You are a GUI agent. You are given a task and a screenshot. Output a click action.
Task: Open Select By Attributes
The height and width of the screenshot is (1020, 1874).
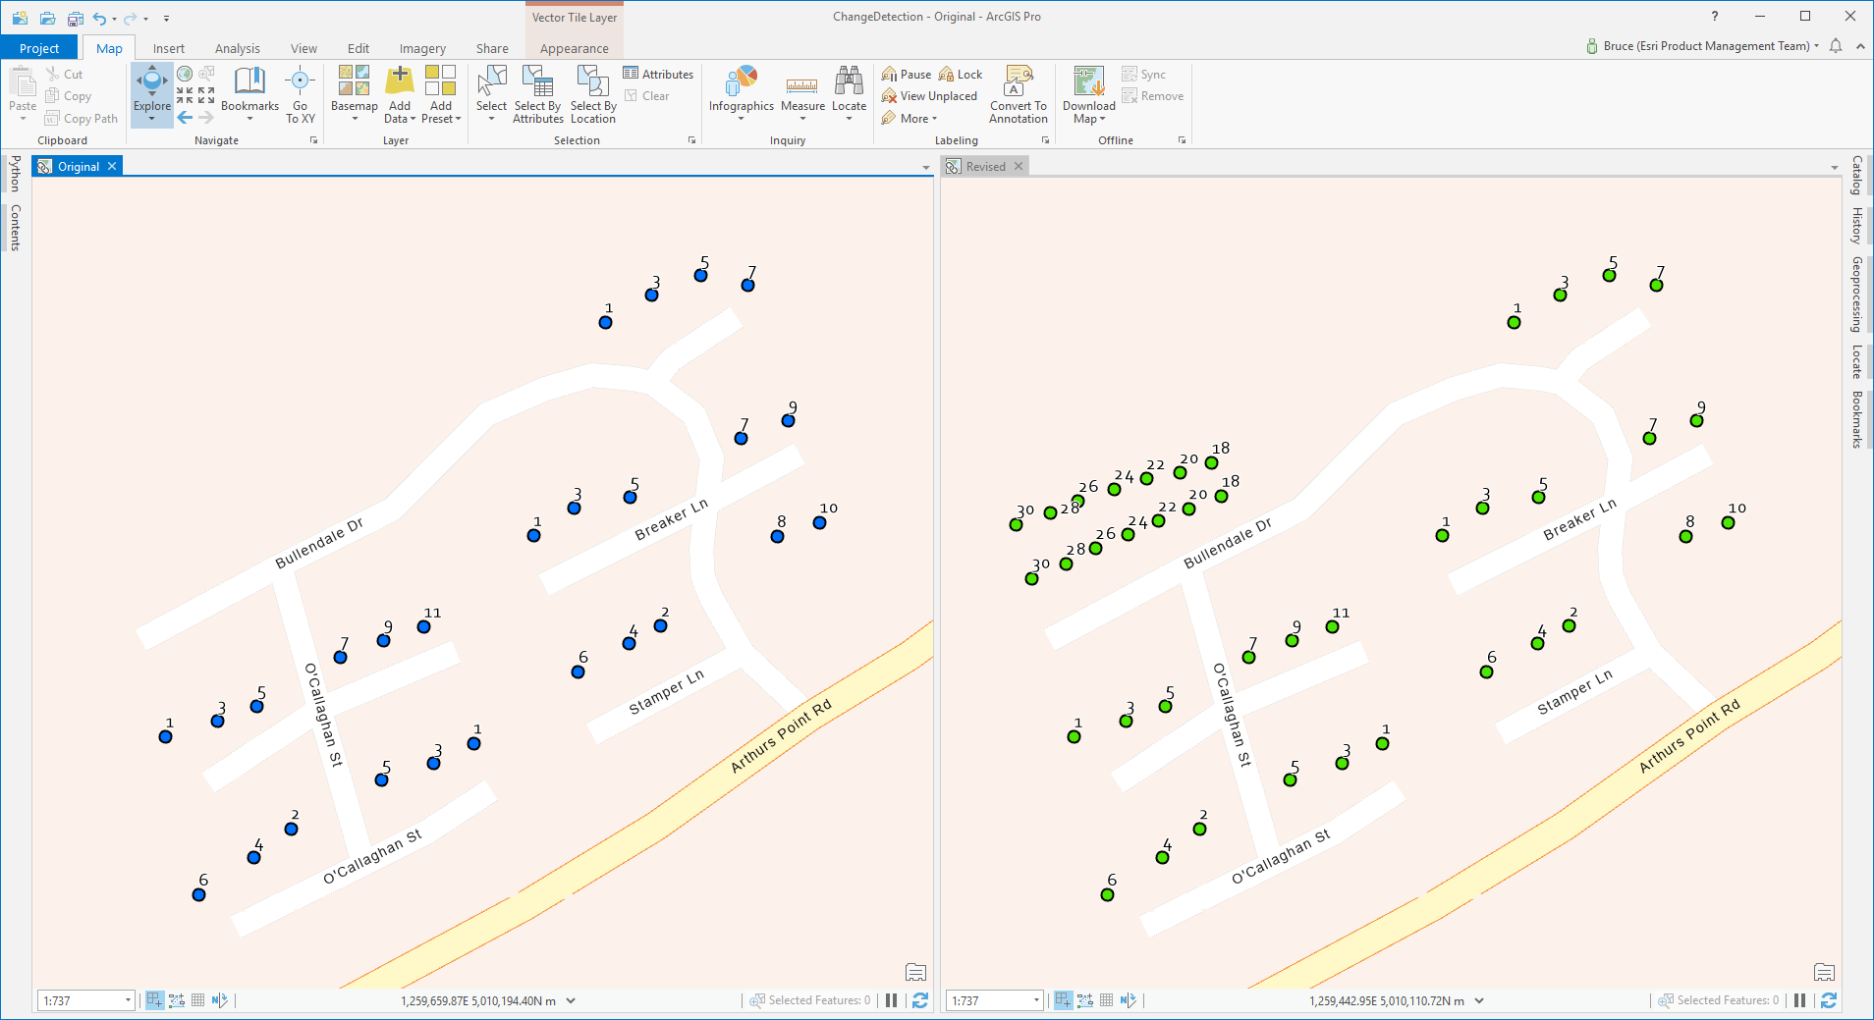(x=537, y=93)
